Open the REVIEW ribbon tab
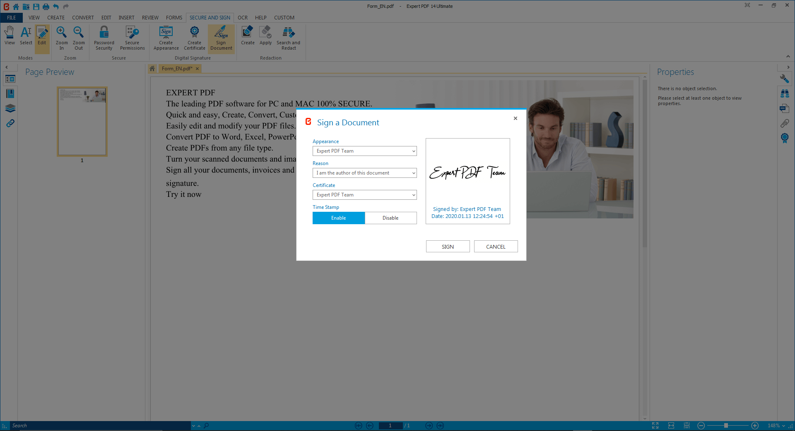 point(150,18)
